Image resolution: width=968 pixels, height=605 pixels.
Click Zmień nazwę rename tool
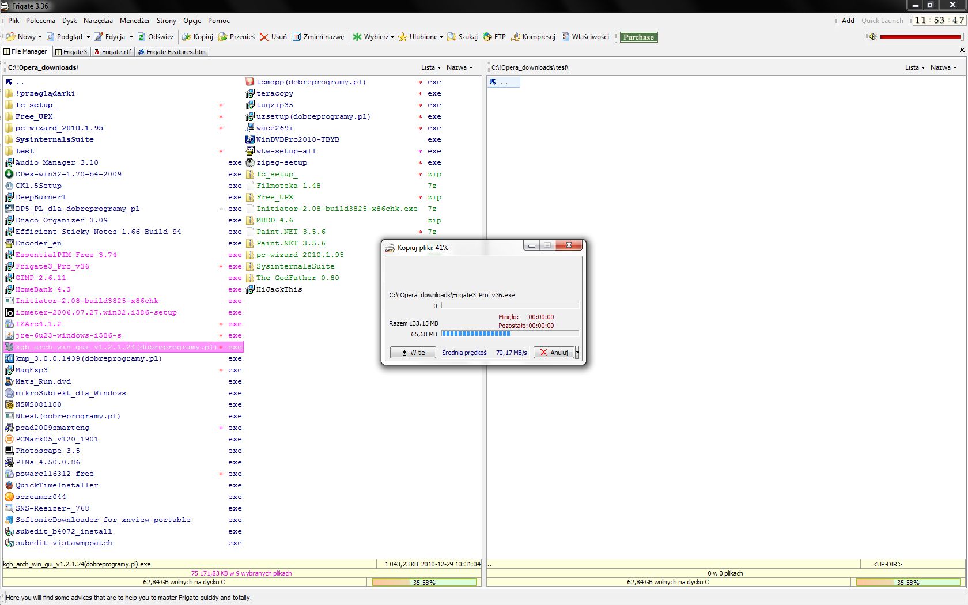click(318, 37)
